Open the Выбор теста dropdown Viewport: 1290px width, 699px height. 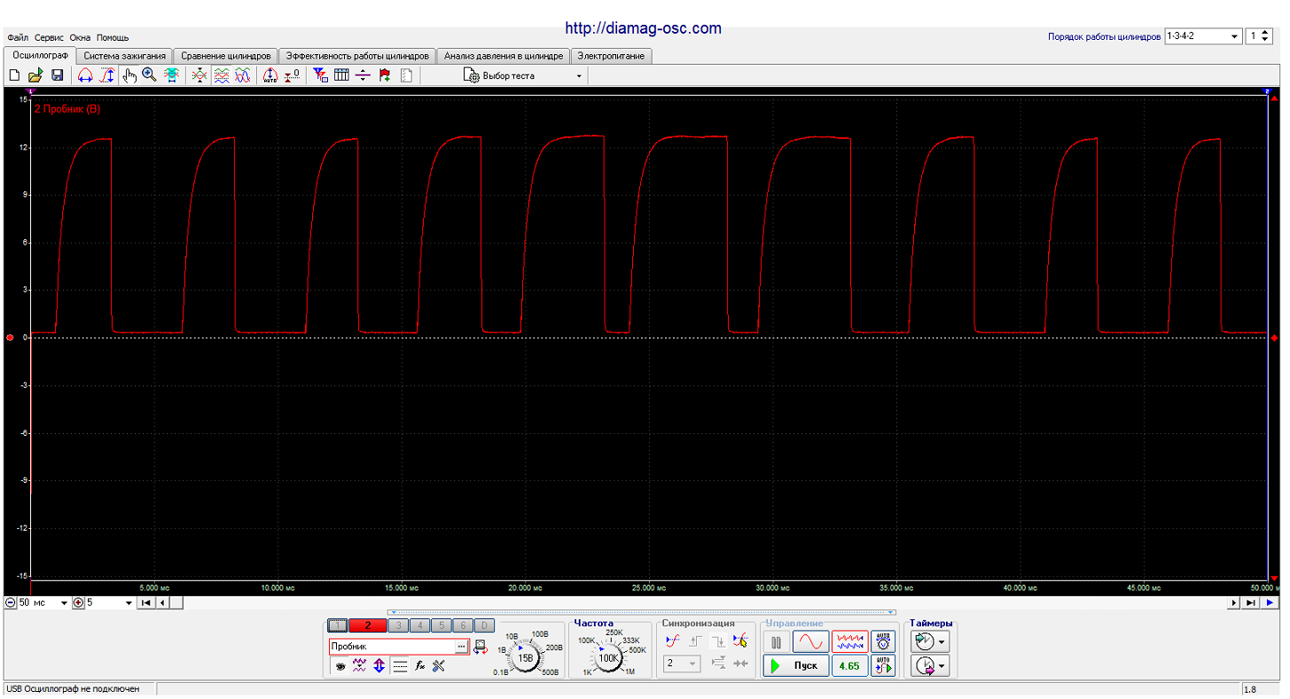pos(523,75)
